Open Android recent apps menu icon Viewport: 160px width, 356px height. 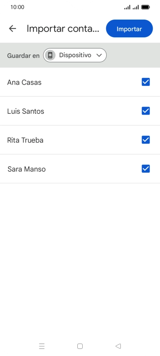point(42,346)
